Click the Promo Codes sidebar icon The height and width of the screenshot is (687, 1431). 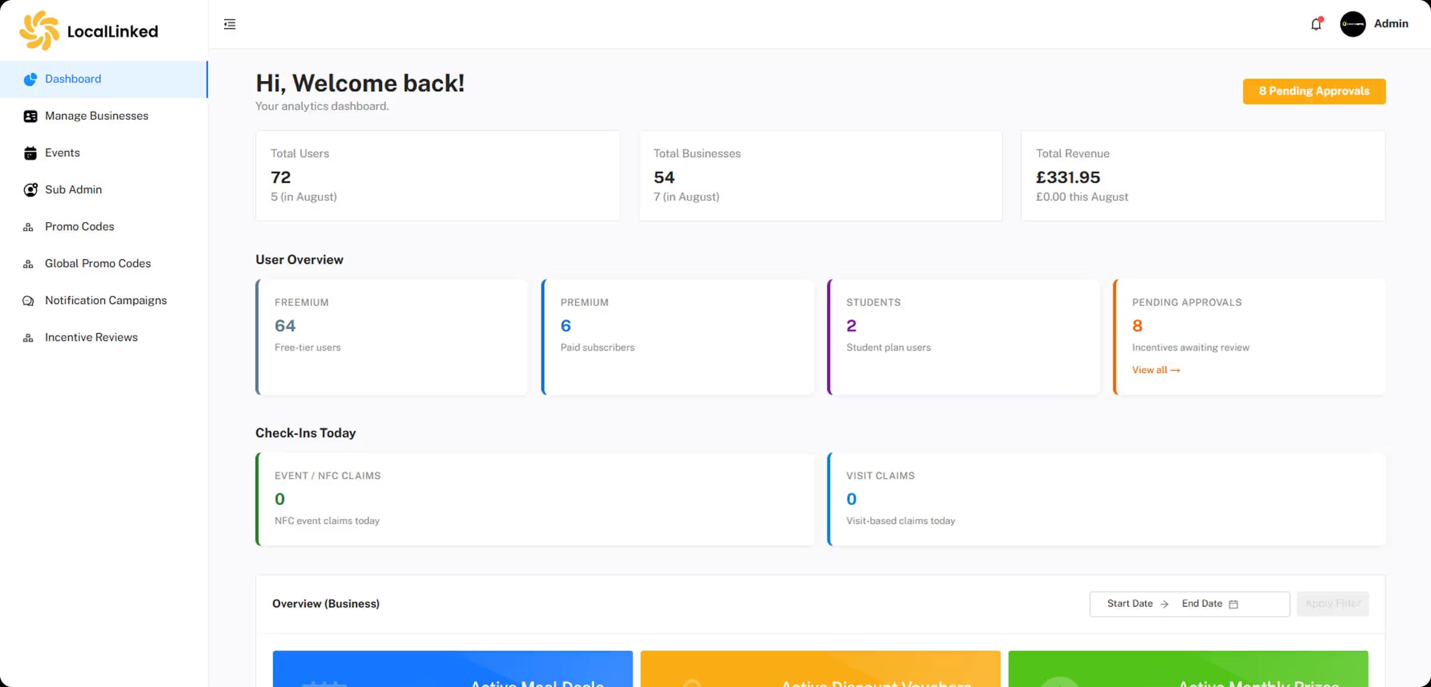coord(28,227)
